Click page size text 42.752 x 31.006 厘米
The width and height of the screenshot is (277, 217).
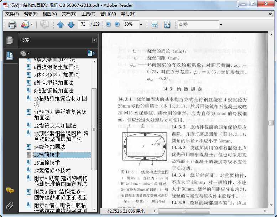(x=126, y=211)
